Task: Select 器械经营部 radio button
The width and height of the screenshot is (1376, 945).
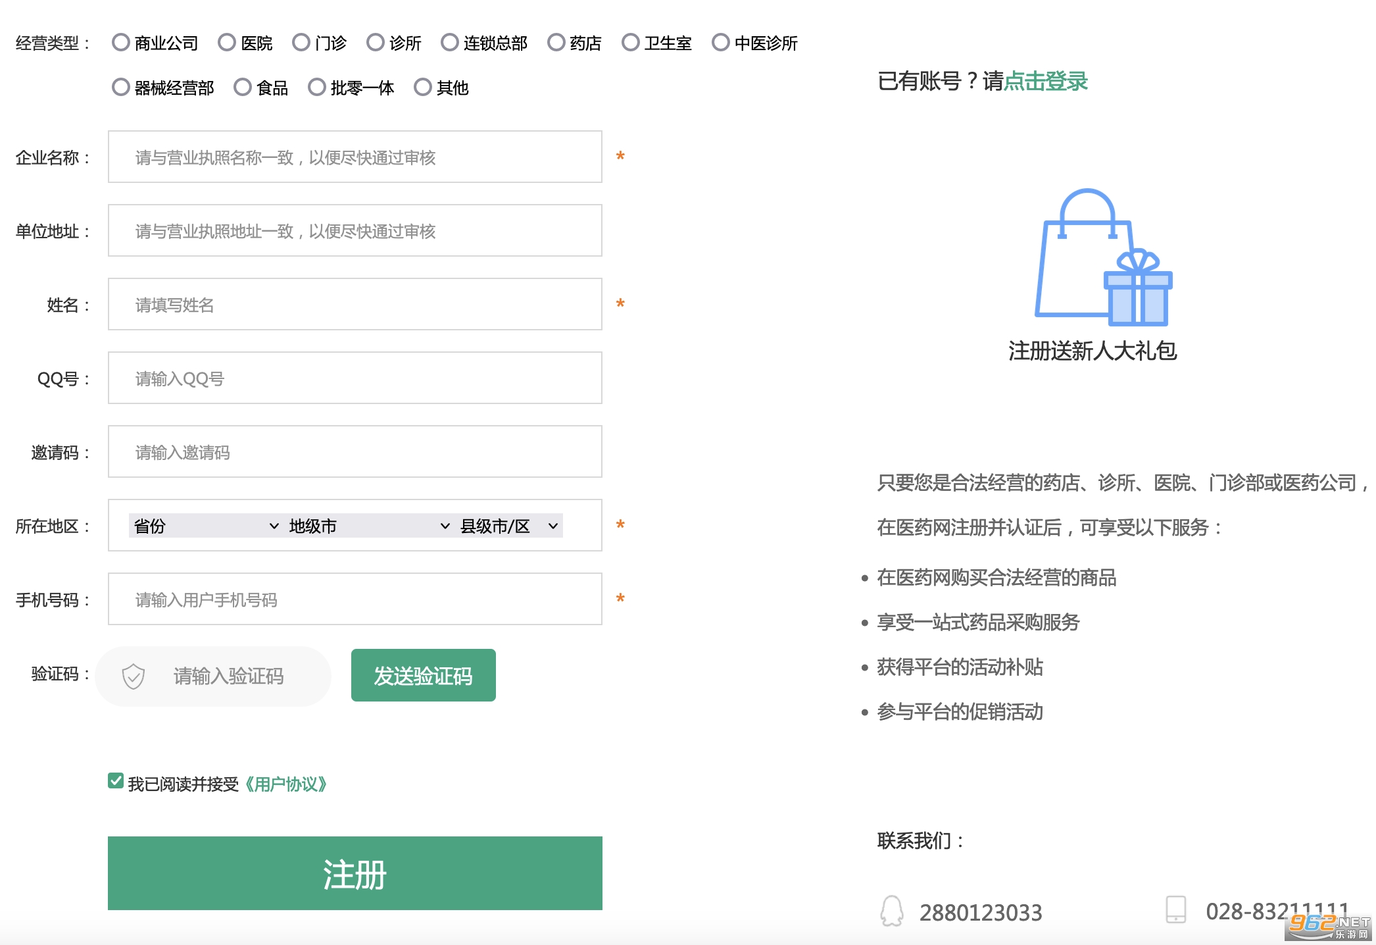Action: click(x=121, y=88)
